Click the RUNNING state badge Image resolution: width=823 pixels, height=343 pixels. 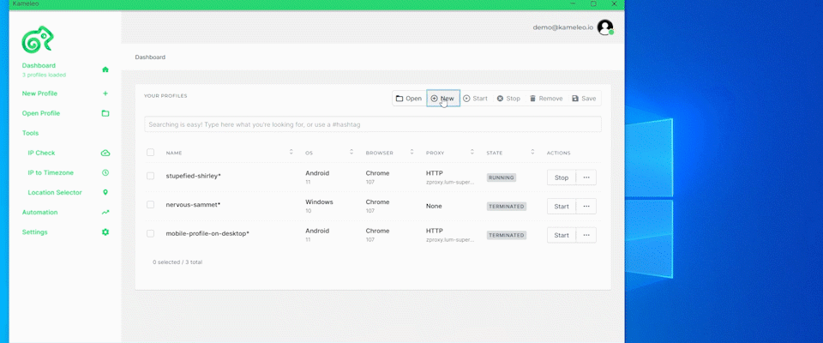pos(502,178)
